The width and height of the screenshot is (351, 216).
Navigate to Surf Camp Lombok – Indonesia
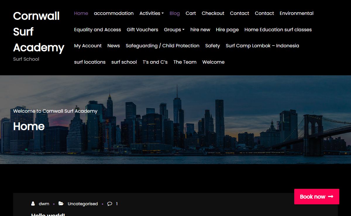click(262, 46)
